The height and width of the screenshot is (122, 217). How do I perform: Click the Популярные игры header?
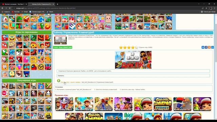(26, 80)
